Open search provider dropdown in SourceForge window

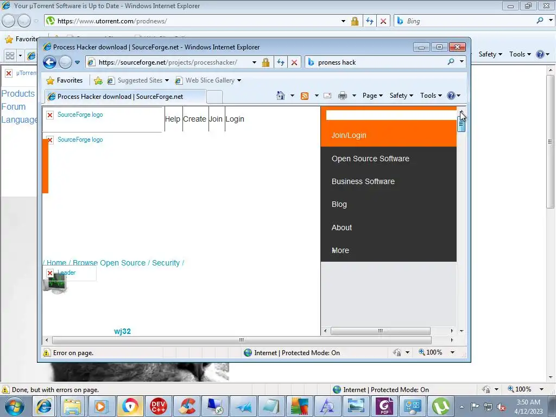pyautogui.click(x=462, y=62)
